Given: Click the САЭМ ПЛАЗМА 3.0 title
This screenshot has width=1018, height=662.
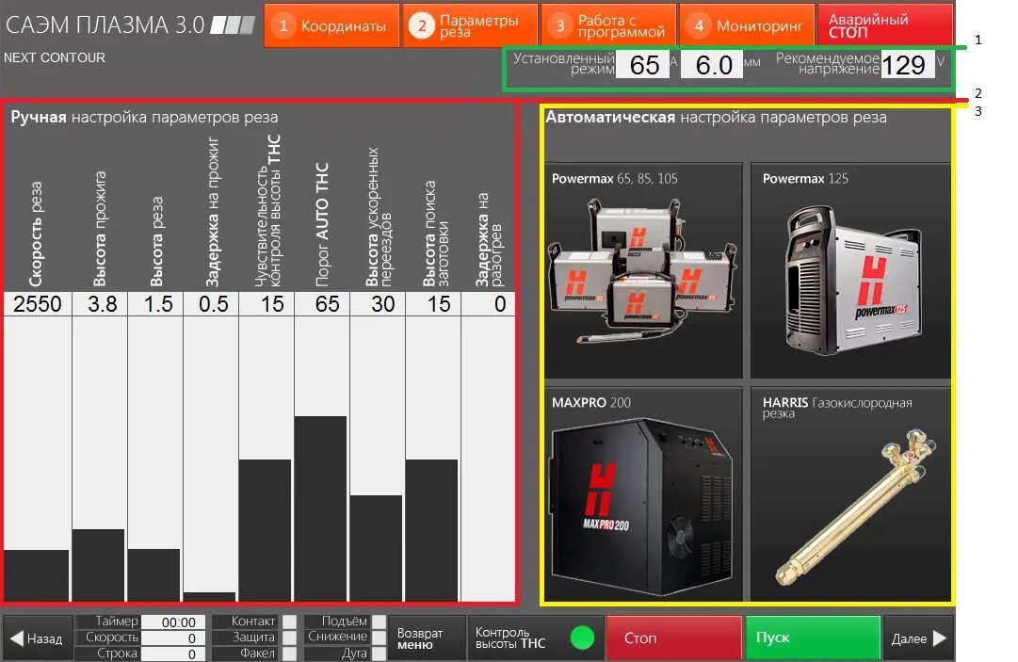Looking at the screenshot, I should pyautogui.click(x=105, y=25).
